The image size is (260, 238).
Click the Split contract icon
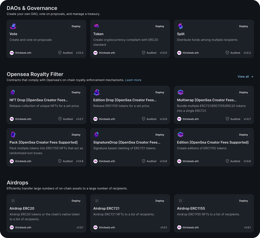tap(180, 26)
